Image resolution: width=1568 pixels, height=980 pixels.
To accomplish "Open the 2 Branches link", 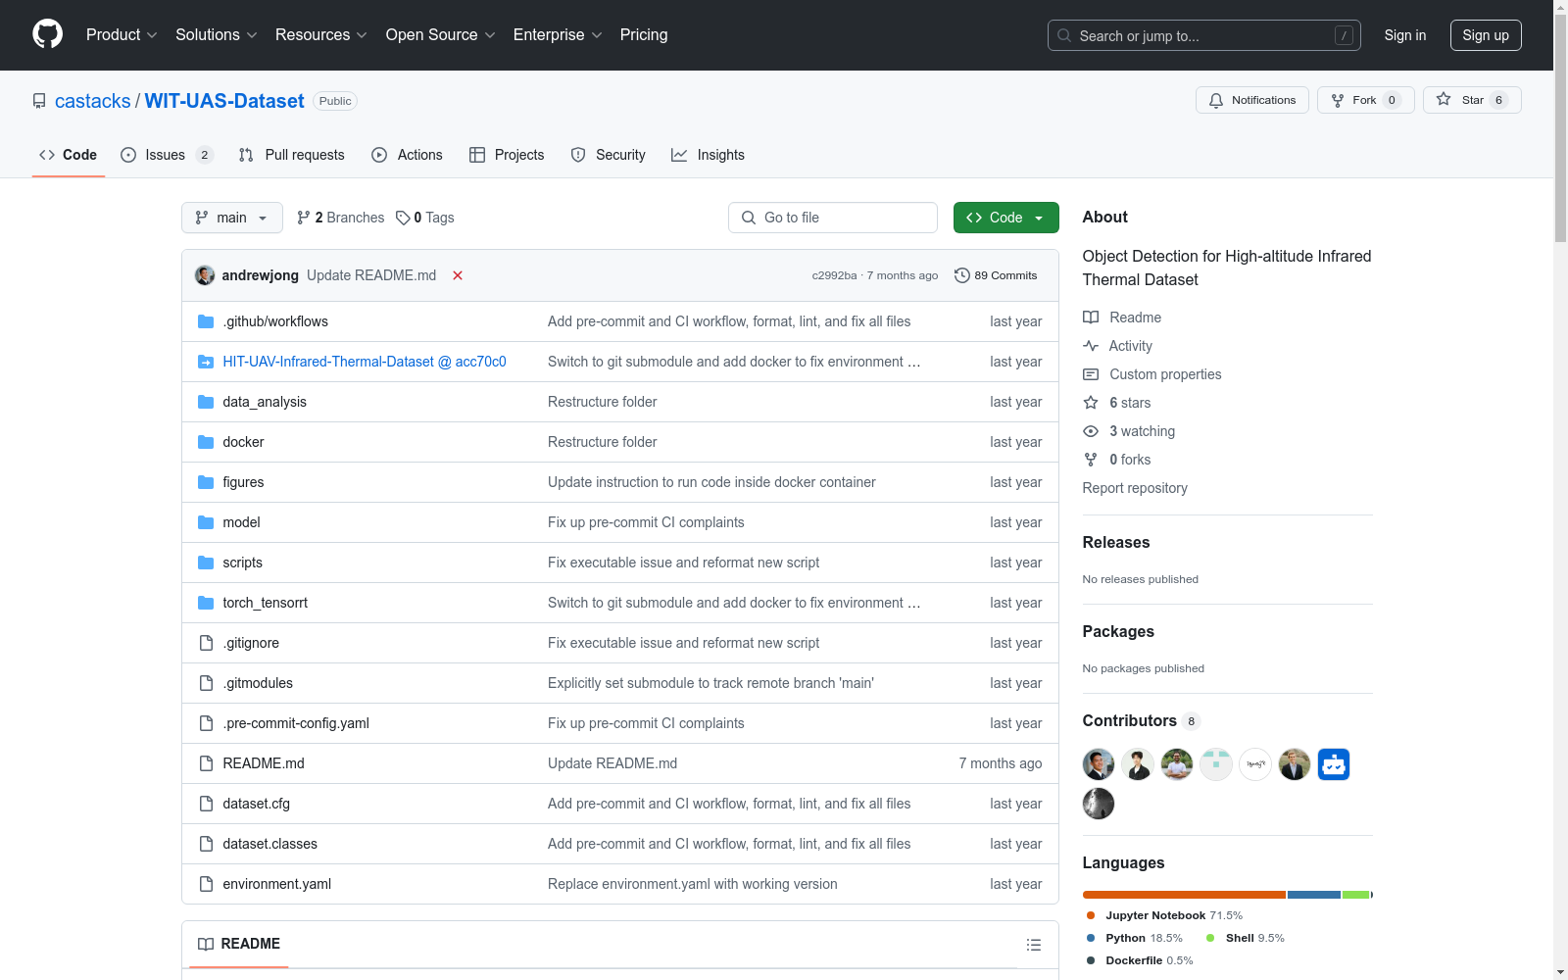I will (x=341, y=218).
